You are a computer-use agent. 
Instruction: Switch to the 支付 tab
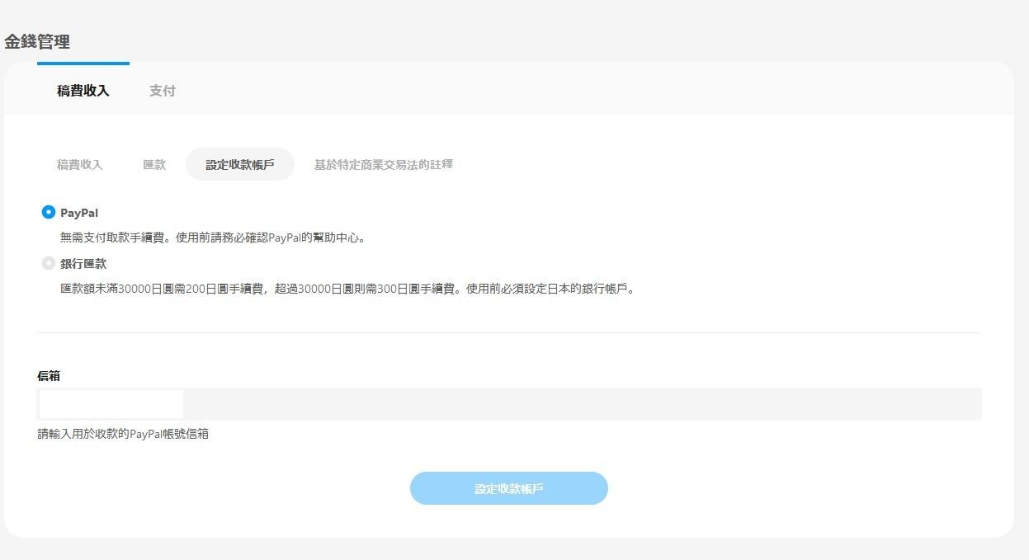coord(162,91)
